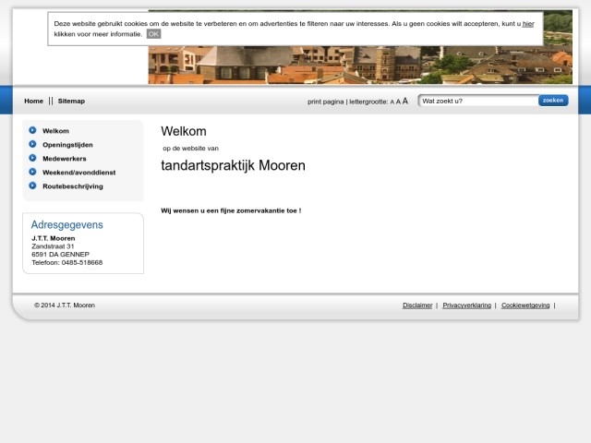
Task: Click the bullet icon beside Weekend/avonddienst
Action: 32,173
